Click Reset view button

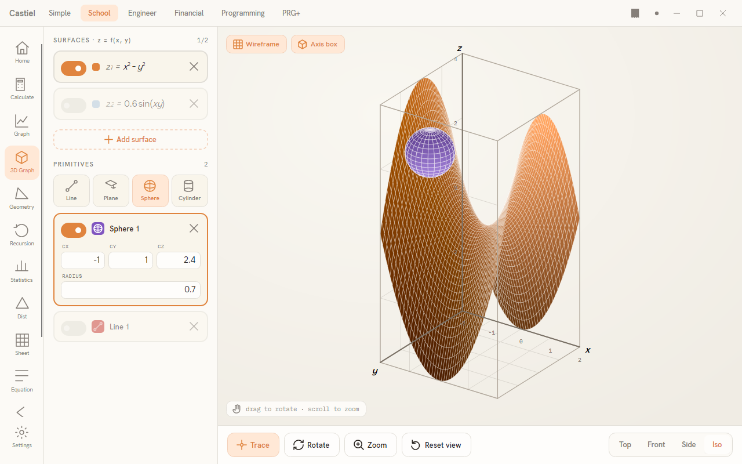click(x=437, y=445)
